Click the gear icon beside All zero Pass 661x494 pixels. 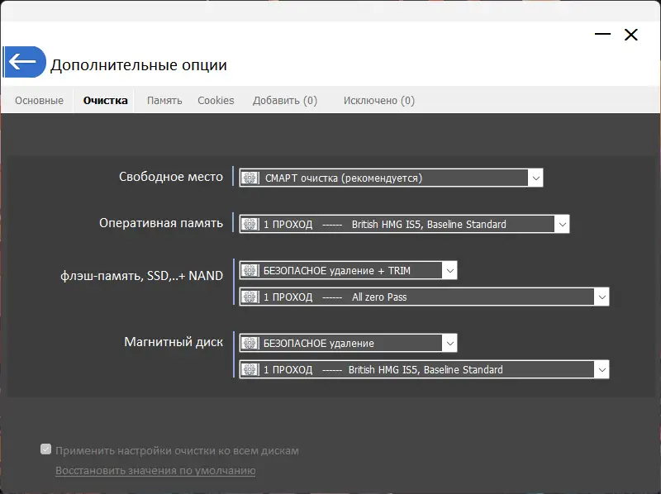point(250,297)
